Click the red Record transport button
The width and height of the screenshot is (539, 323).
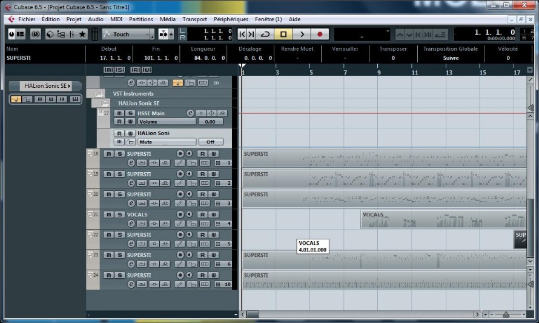click(320, 34)
